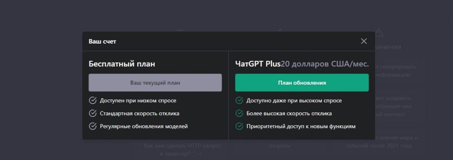Click checkmark icon beside Регулярные обновления моделей
The image size is (453, 160).
tap(92, 126)
